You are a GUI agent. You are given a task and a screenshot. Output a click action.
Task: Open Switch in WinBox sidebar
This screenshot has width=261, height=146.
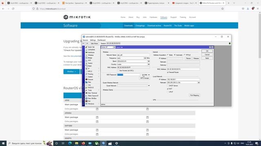[x=90, y=63]
